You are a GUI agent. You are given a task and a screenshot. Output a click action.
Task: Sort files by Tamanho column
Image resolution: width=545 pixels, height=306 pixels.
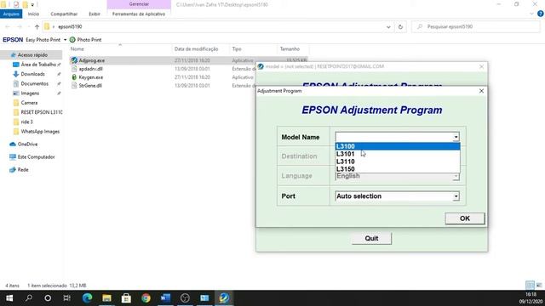290,49
